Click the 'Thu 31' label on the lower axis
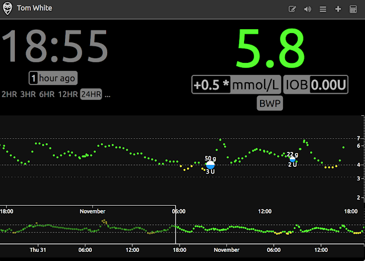This screenshot has height=261, width=365. click(38, 250)
